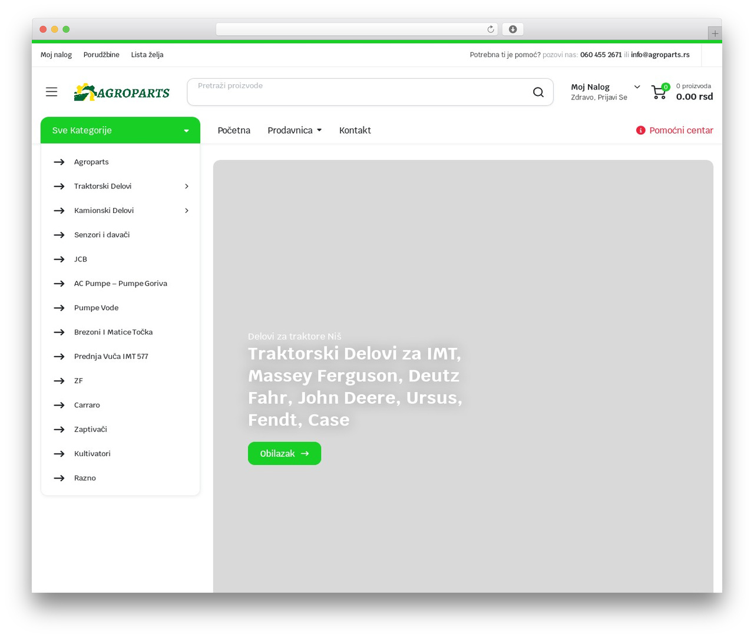This screenshot has width=754, height=638.
Task: Click the Obilazak button
Action: 285,454
